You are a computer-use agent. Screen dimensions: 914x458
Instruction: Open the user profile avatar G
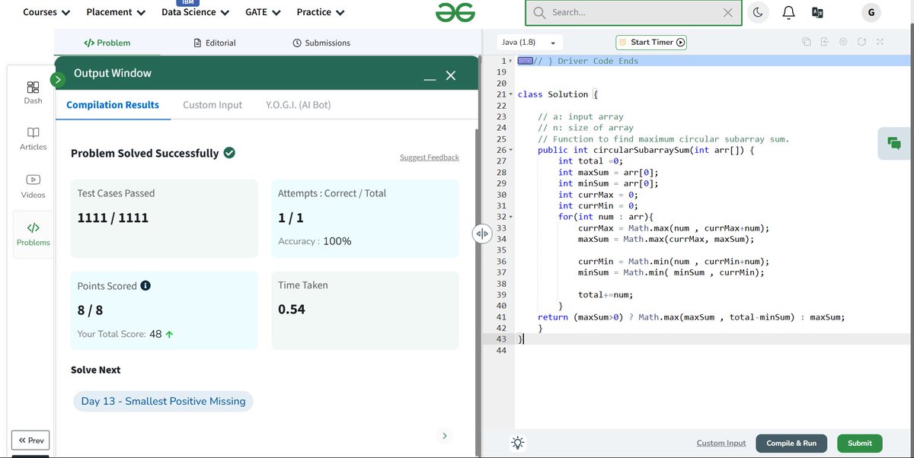pyautogui.click(x=871, y=12)
